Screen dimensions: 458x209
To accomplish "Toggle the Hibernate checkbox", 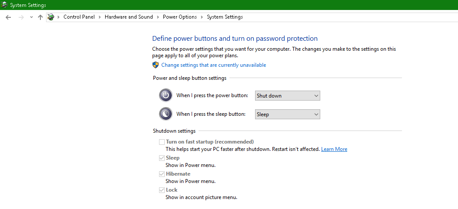I will click(x=162, y=174).
